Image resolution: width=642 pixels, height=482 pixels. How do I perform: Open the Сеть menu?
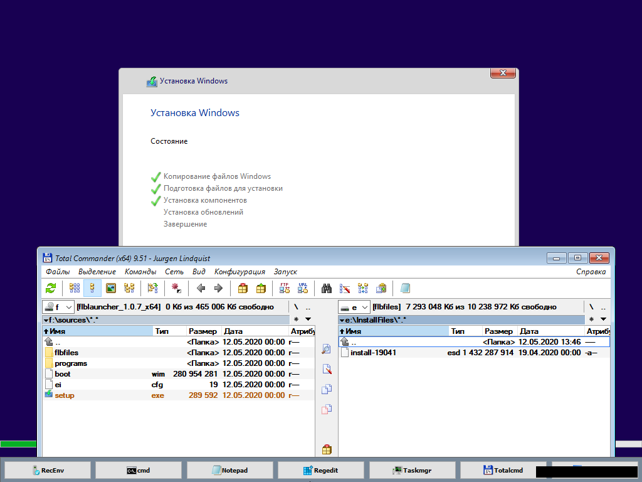(174, 272)
